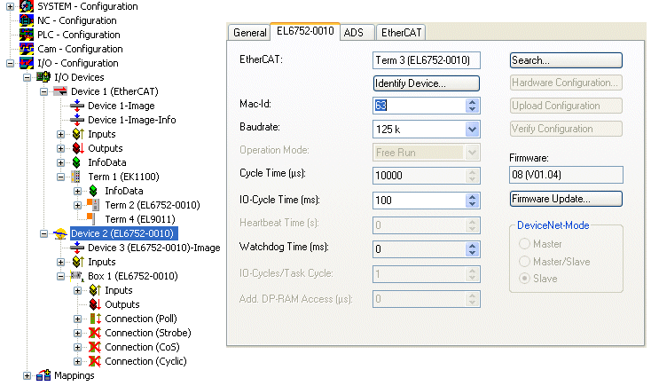The height and width of the screenshot is (386, 651).
Task: Click the IO-Cycle Time spinner arrows
Action: [472, 201]
